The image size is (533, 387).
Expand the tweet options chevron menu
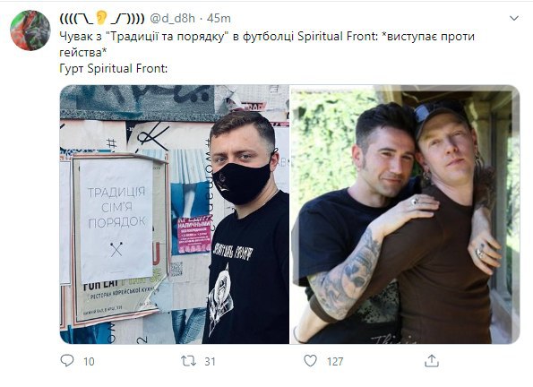[514, 18]
